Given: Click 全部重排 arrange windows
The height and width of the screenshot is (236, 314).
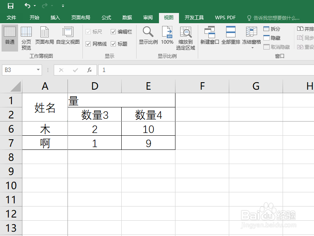Looking at the screenshot, I should click(231, 35).
